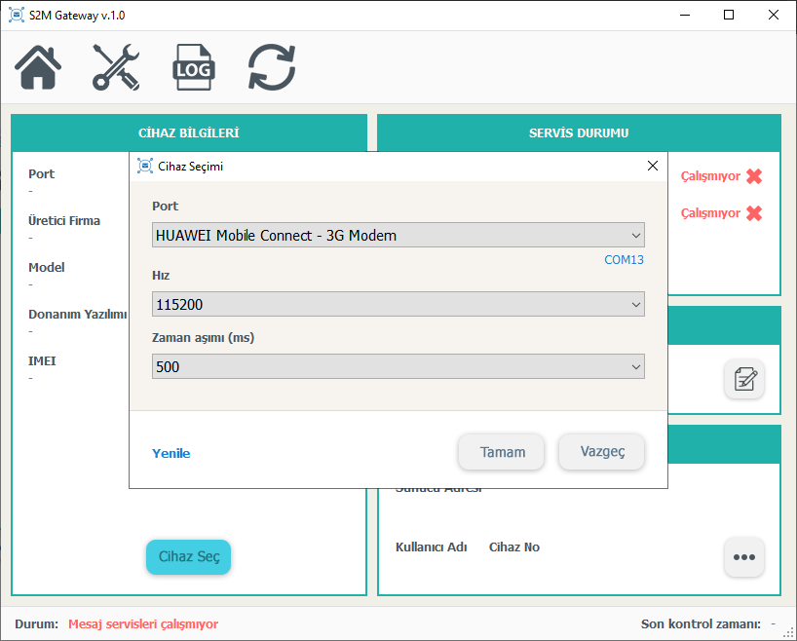Image resolution: width=797 pixels, height=641 pixels.
Task: Click the first red X status icon
Action: click(x=754, y=176)
